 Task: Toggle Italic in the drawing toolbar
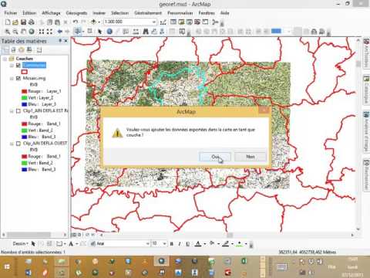click(x=180, y=244)
